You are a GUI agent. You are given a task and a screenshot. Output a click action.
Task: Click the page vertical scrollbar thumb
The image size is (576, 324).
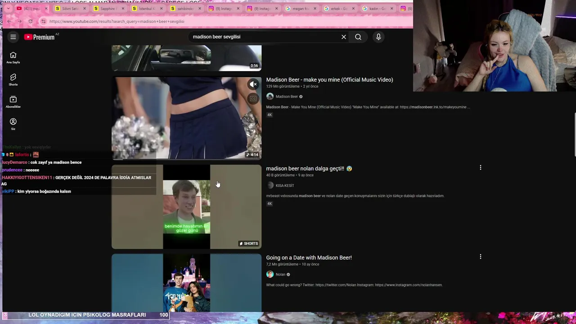(x=575, y=134)
